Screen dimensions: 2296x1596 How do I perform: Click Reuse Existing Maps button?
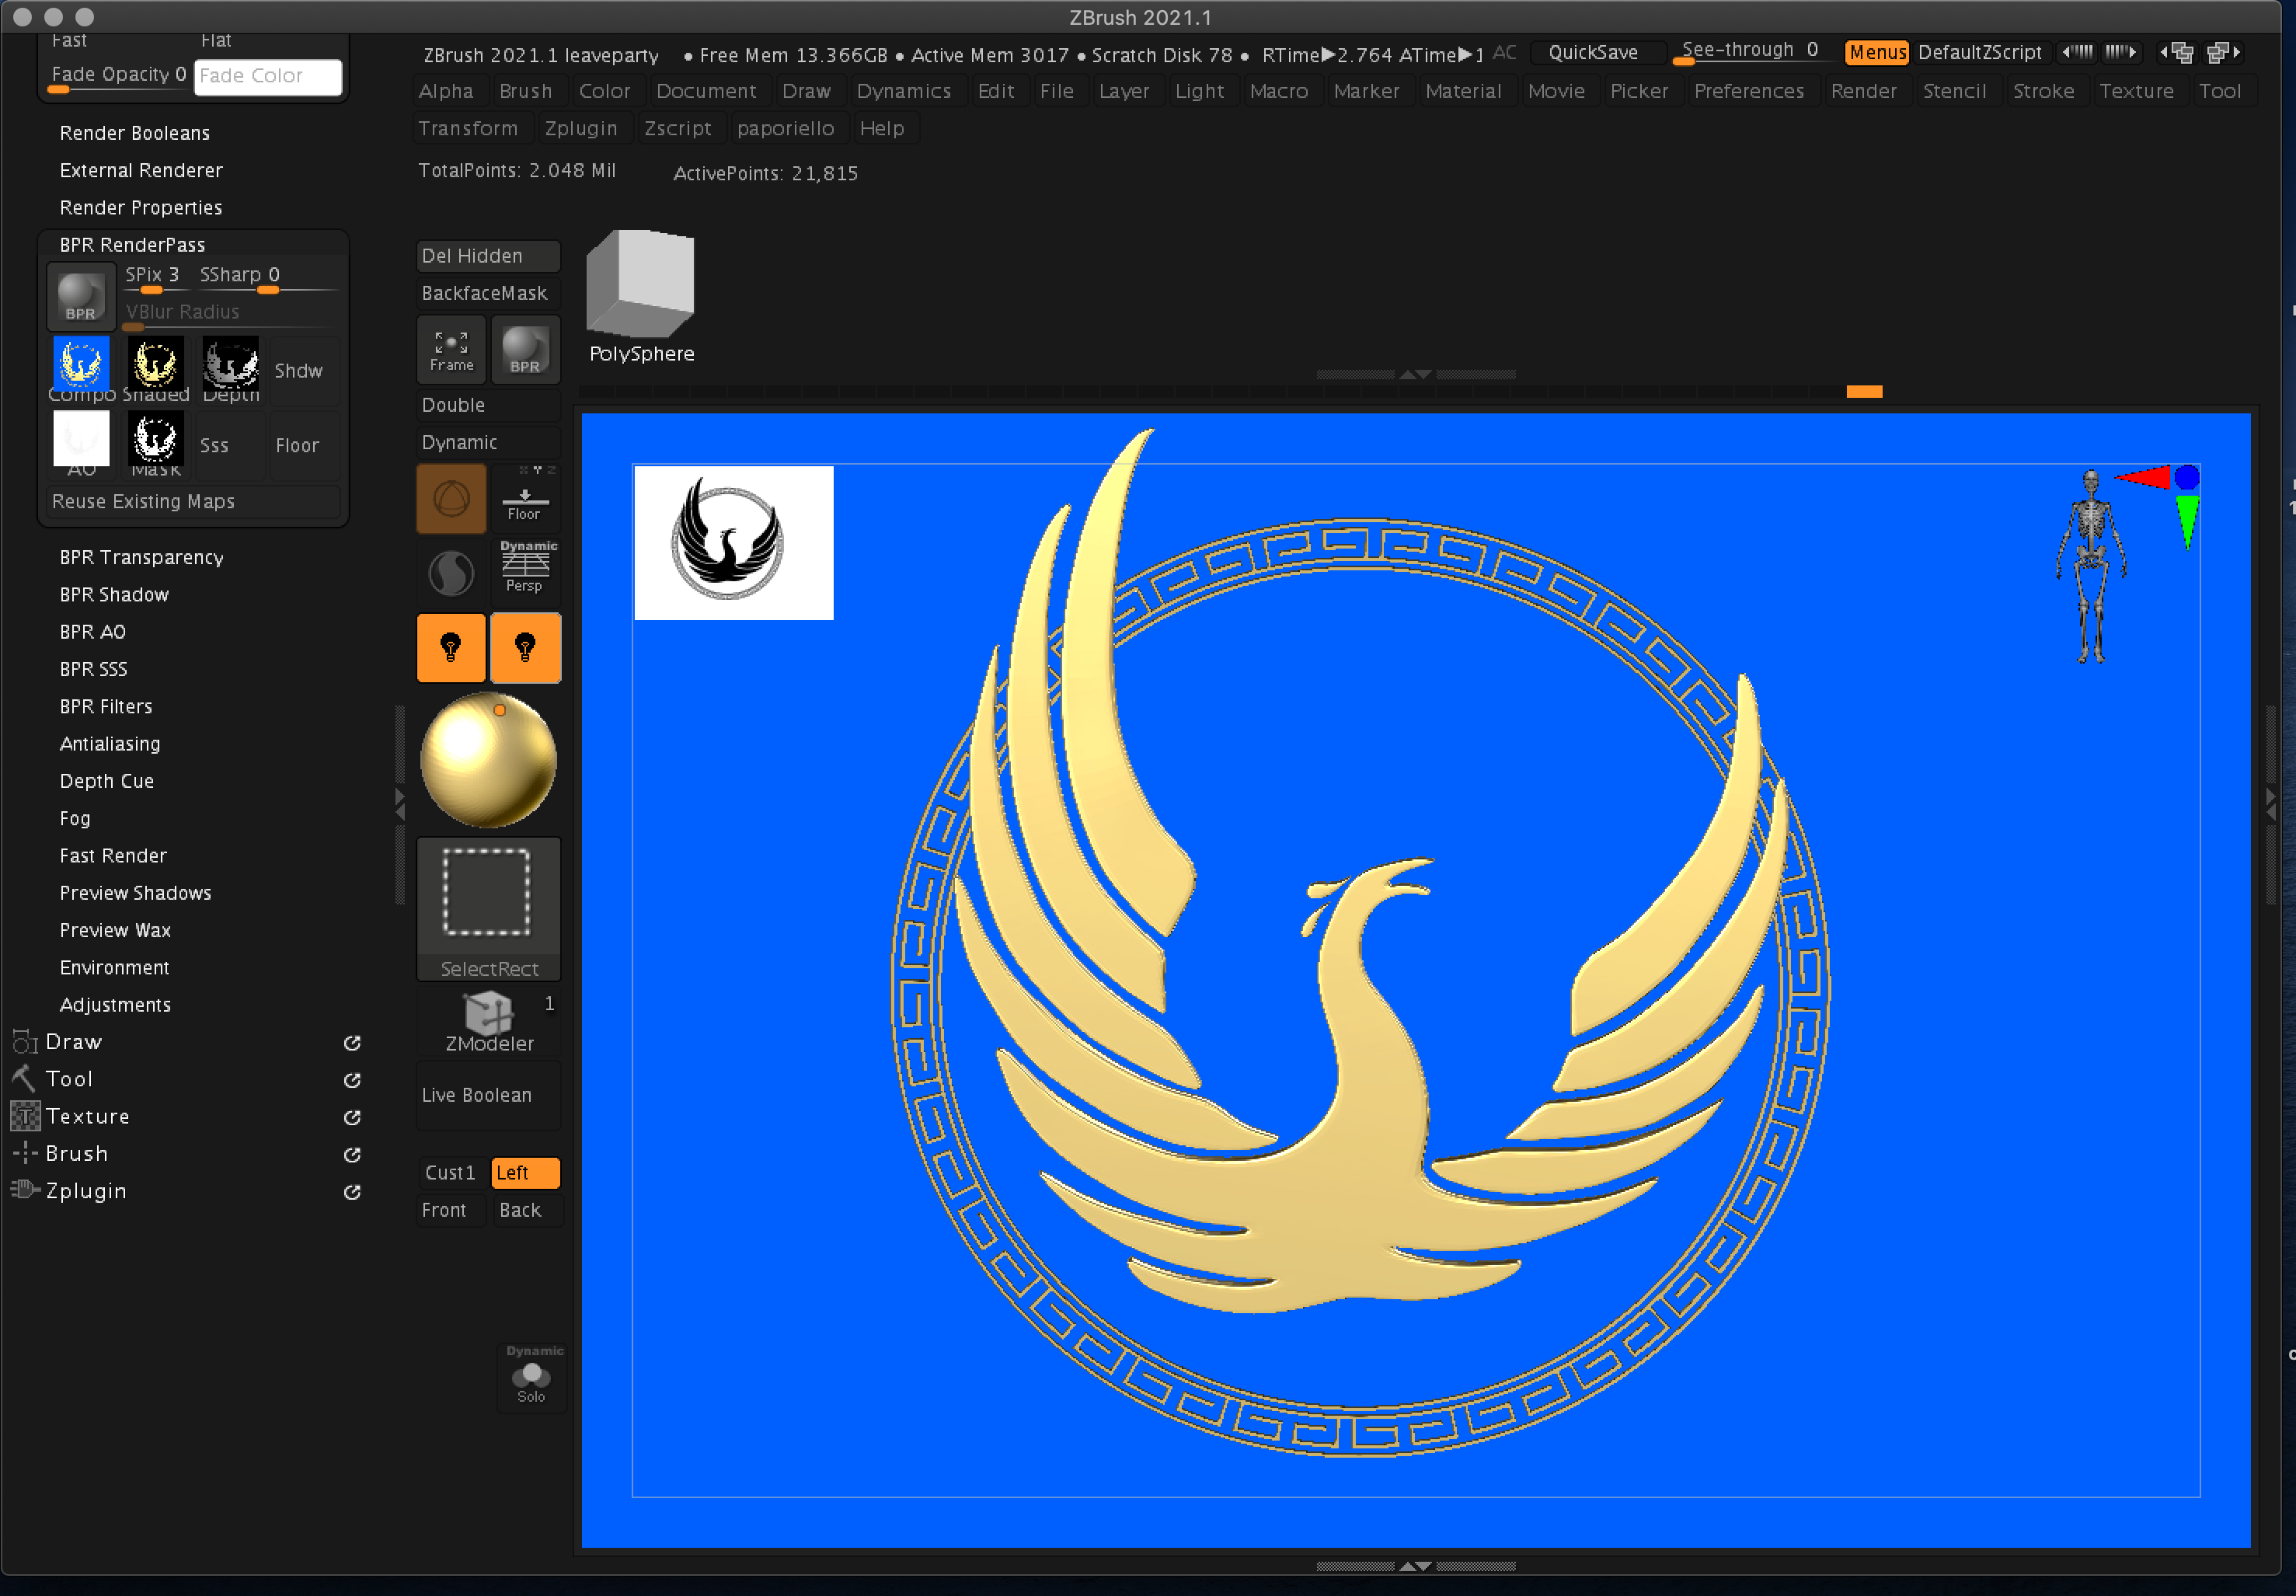194,501
